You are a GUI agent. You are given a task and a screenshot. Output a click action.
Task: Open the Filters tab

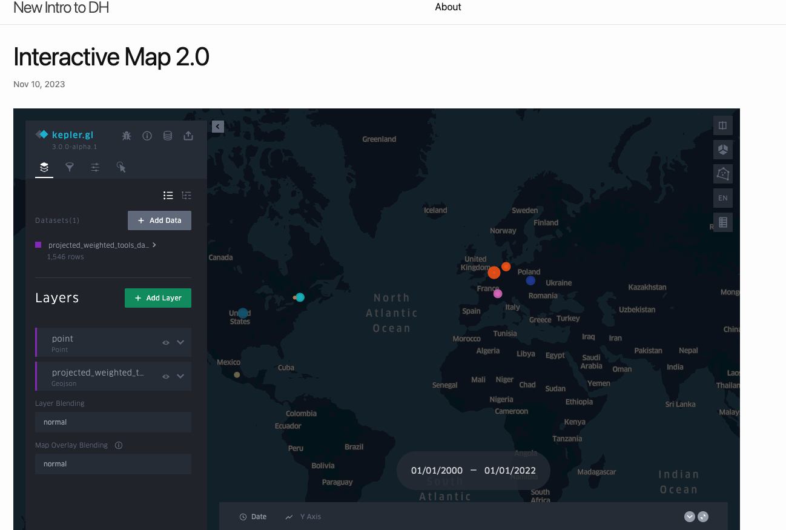pos(70,167)
